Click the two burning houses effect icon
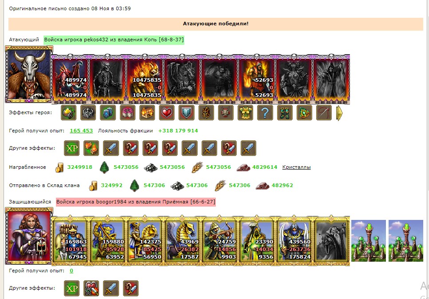This screenshot has width=429, height=299. [x=91, y=148]
